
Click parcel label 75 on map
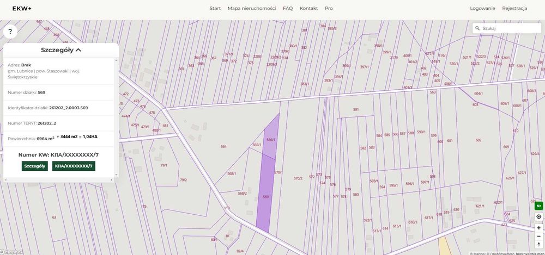point(144,206)
